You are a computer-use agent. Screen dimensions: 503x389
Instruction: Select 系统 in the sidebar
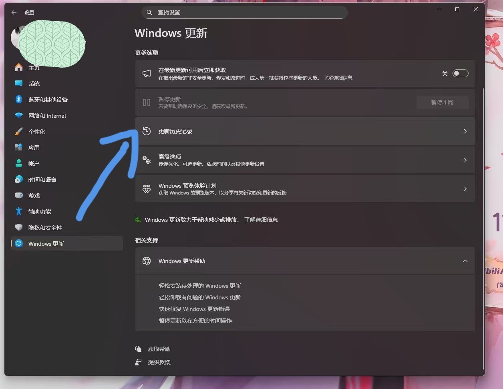[x=66, y=84]
